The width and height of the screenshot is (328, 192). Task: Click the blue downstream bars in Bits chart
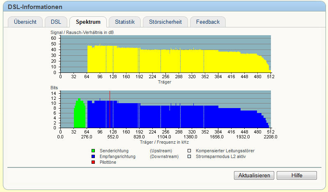(164, 117)
